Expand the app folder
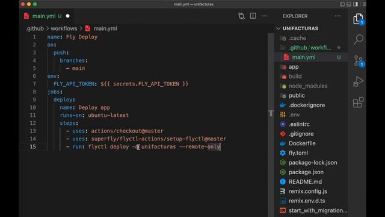 pyautogui.click(x=294, y=67)
